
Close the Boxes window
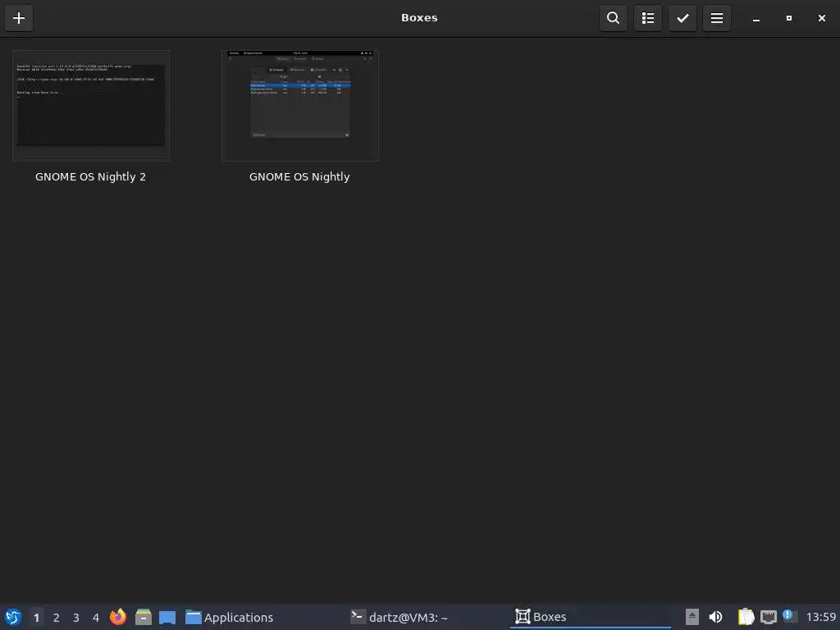click(x=821, y=18)
